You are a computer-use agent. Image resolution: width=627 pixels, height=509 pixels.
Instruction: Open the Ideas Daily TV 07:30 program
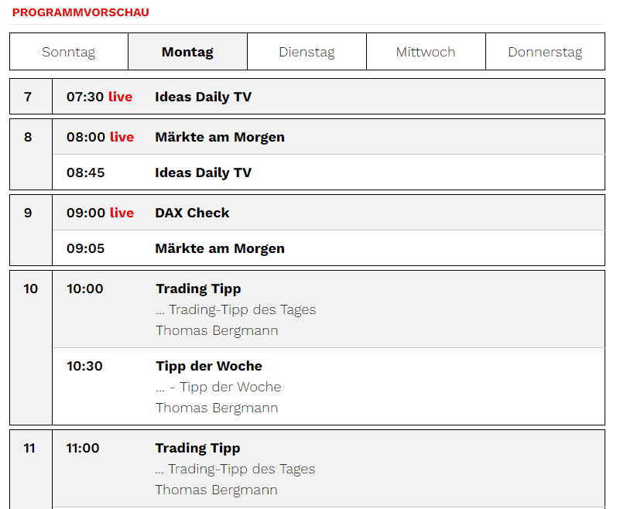[x=204, y=97]
